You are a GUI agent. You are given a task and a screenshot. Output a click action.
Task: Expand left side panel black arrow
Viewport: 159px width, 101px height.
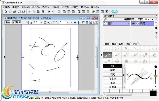[4, 57]
